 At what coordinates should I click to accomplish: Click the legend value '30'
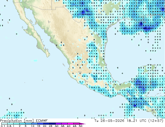pos(56,126)
